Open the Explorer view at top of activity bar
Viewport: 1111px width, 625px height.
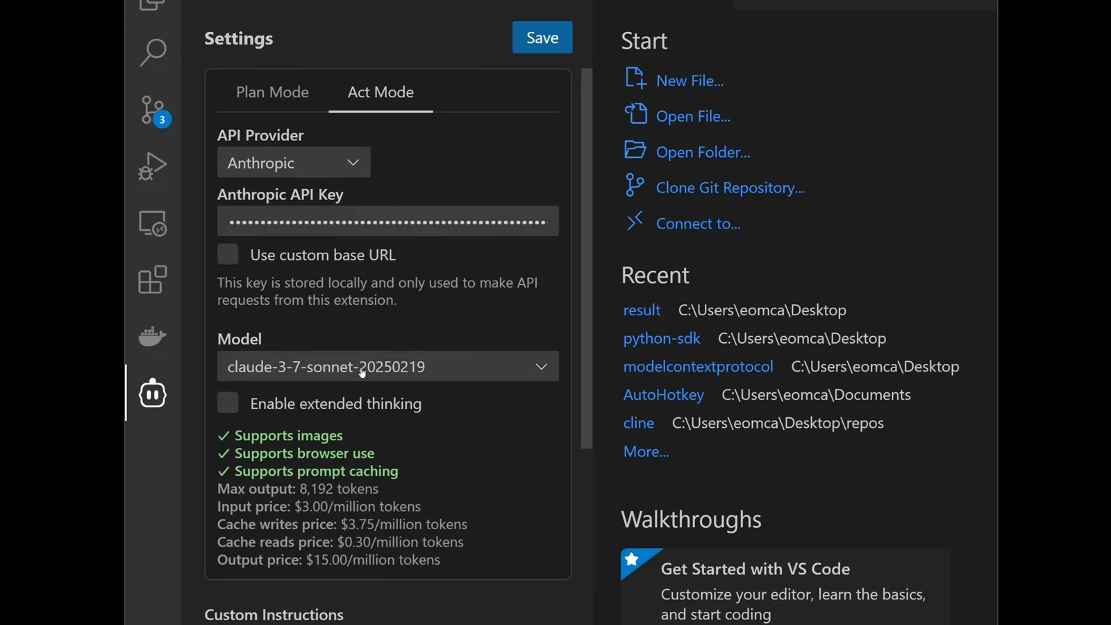click(153, 6)
